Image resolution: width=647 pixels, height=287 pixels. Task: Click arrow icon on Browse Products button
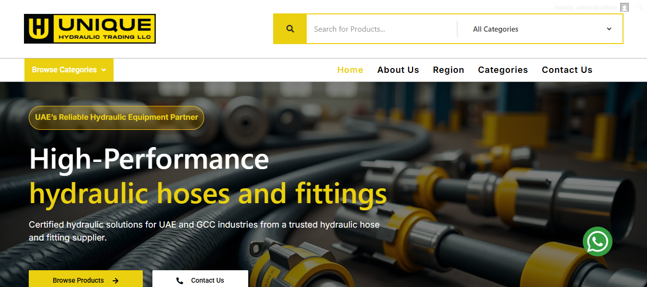pyautogui.click(x=116, y=281)
